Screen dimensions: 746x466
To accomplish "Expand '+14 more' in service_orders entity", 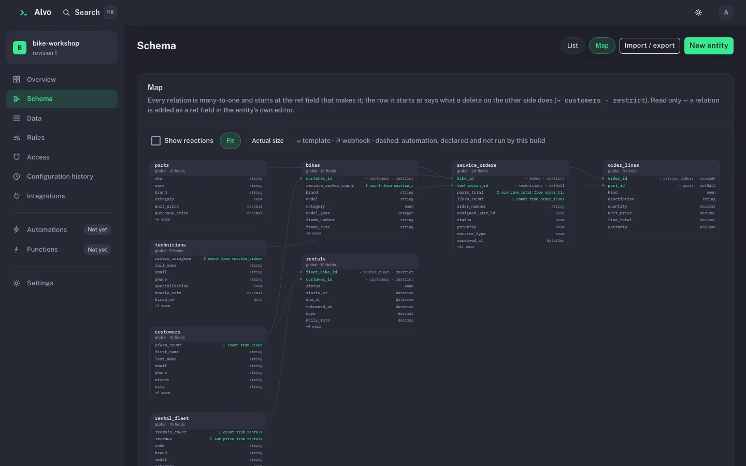I will 466,247.
